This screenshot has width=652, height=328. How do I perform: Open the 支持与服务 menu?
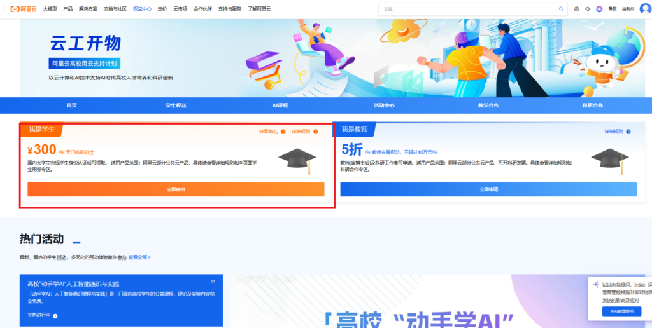[230, 9]
